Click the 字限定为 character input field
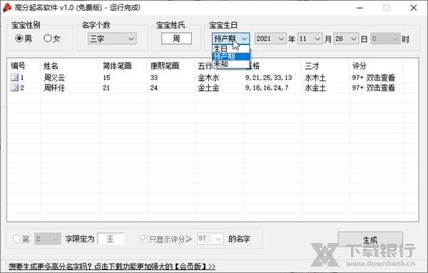428x273 pixels. pyautogui.click(x=111, y=239)
